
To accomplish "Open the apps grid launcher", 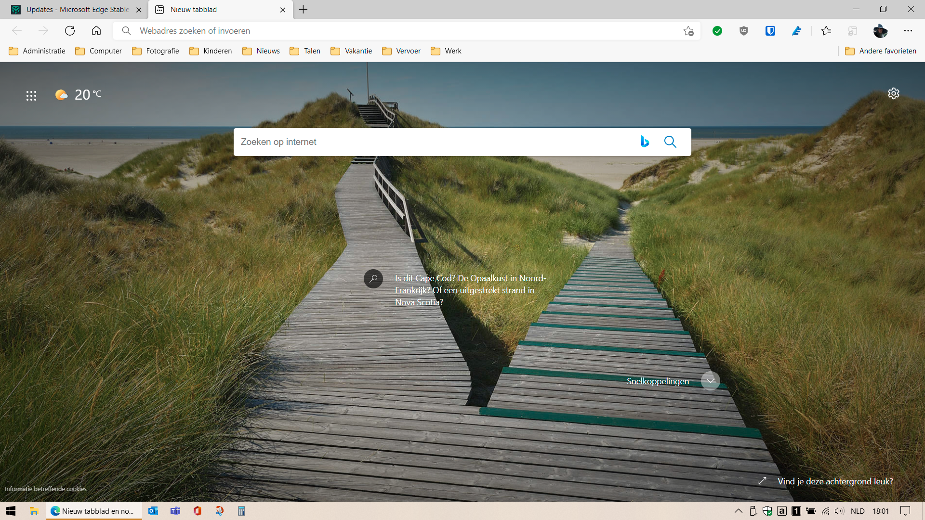I will point(31,95).
